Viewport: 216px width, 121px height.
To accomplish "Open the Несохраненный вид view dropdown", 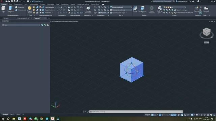I will 121,10.
